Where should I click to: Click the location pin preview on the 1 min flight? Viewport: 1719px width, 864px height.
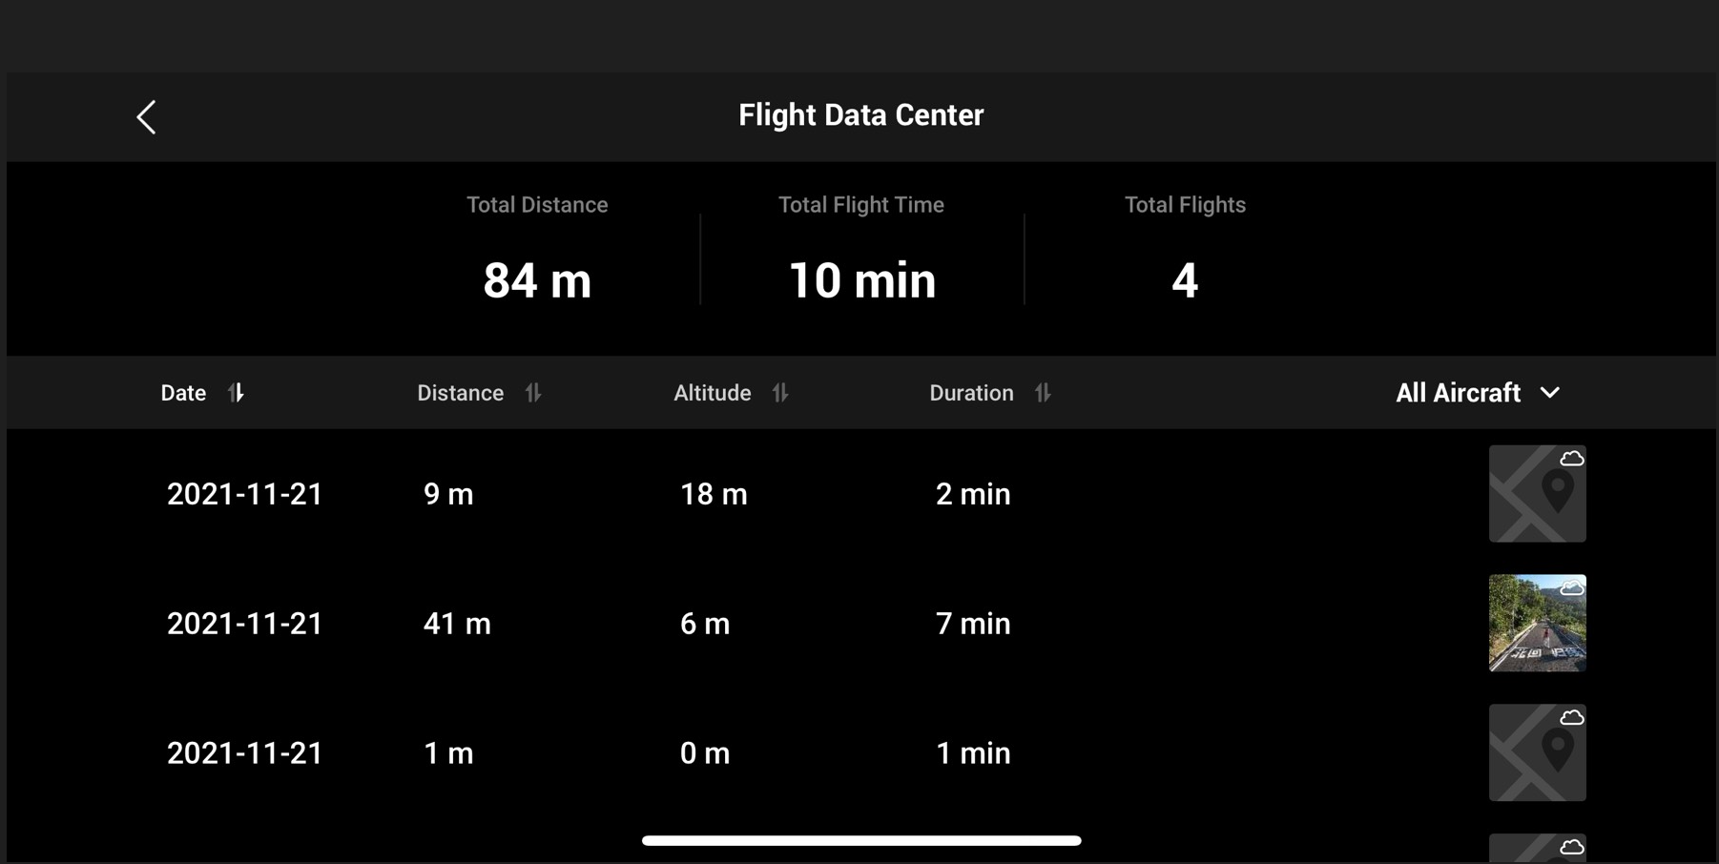click(1537, 752)
